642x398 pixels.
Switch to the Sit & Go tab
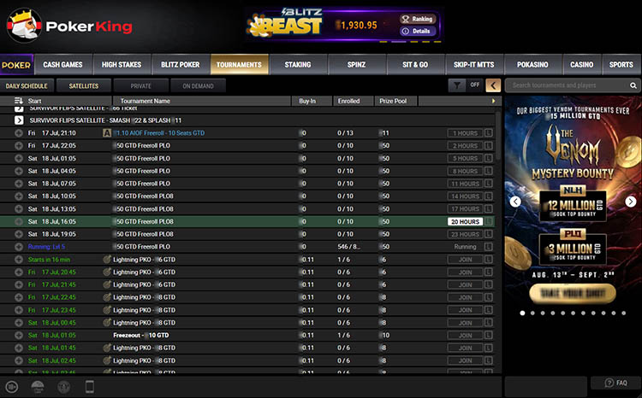(x=415, y=65)
